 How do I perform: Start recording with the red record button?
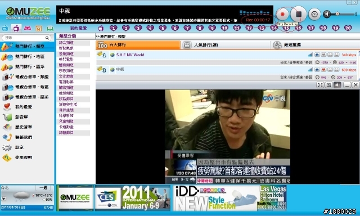click(x=282, y=14)
